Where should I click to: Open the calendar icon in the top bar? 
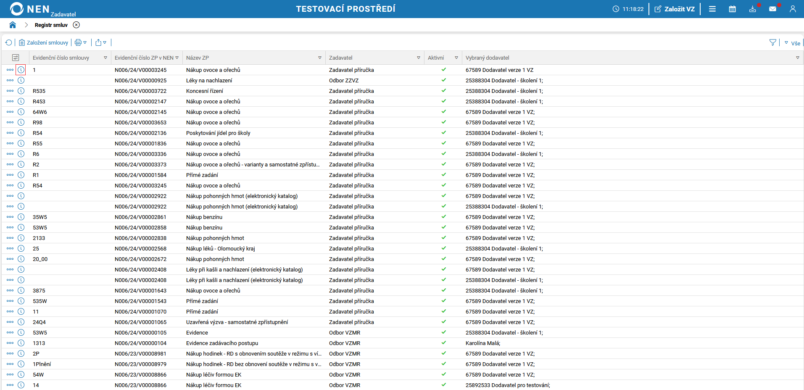click(x=732, y=8)
